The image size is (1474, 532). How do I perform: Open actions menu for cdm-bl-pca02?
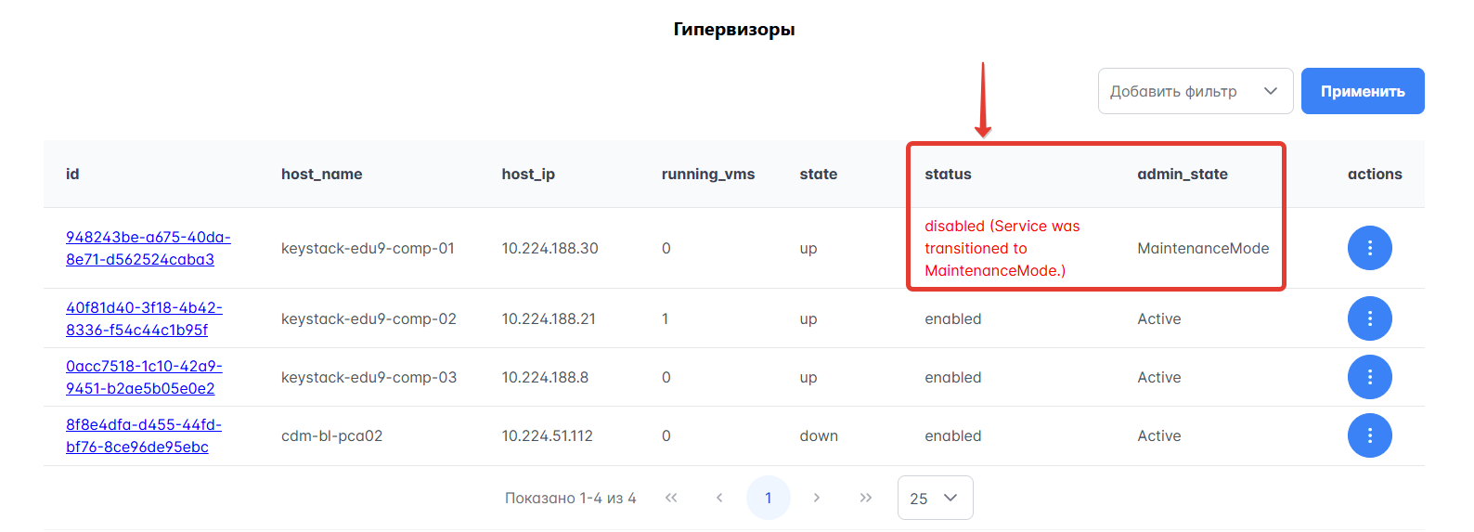pos(1369,435)
